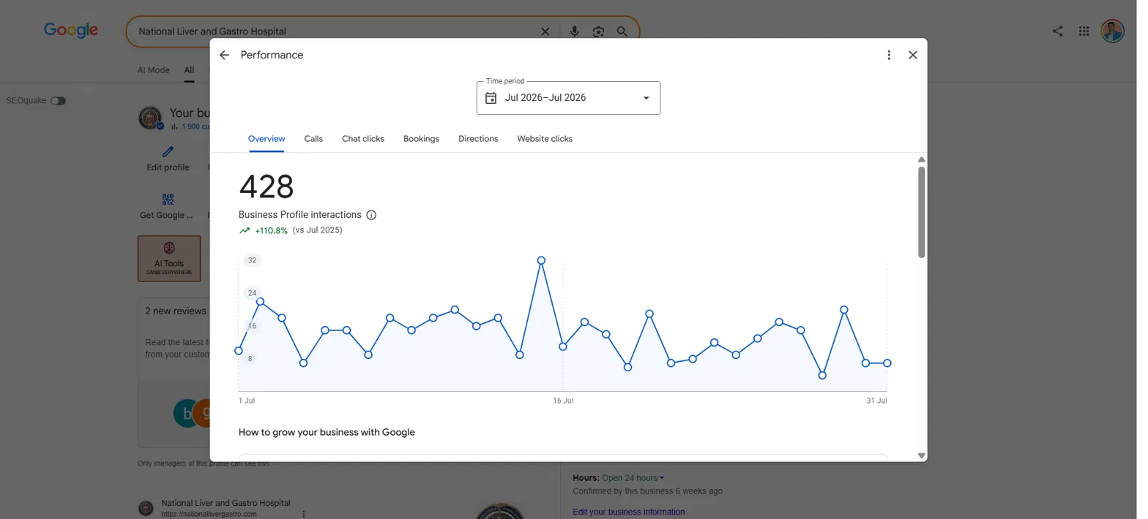Open search by image camera icon
The height and width of the screenshot is (519, 1148).
click(x=598, y=31)
